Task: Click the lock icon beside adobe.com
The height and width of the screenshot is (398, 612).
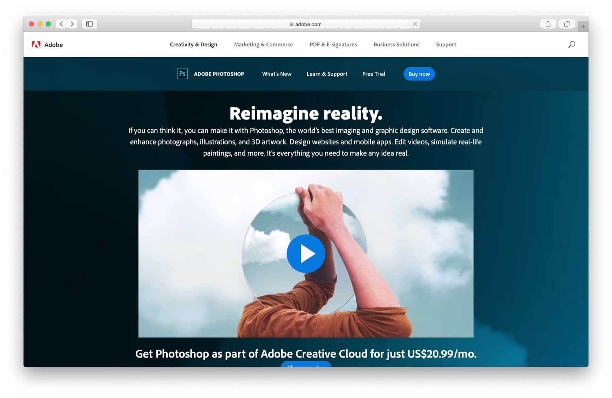Action: 291,24
